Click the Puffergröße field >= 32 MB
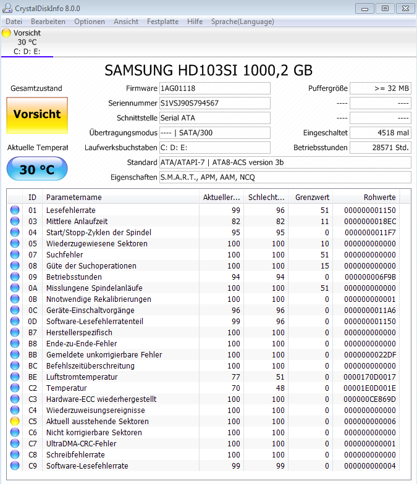The image size is (417, 484). (381, 88)
